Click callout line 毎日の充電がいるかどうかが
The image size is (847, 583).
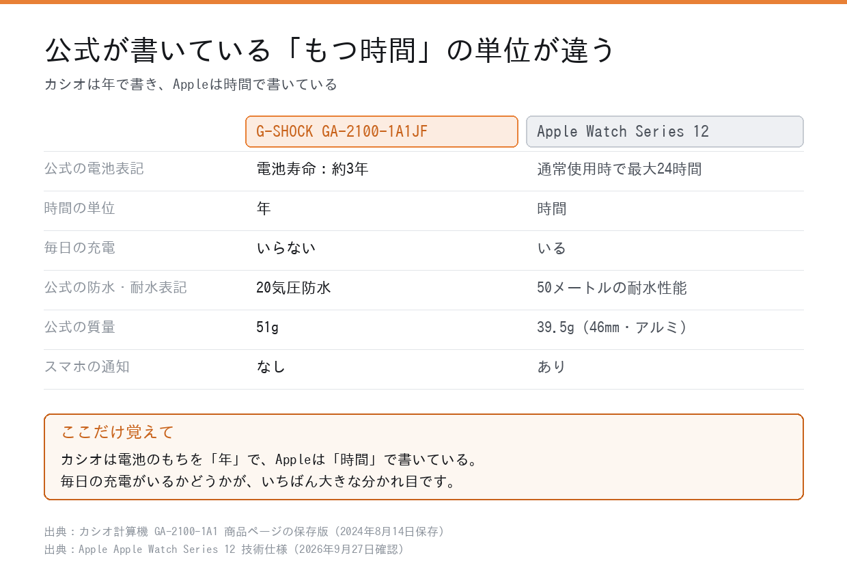coord(258,482)
